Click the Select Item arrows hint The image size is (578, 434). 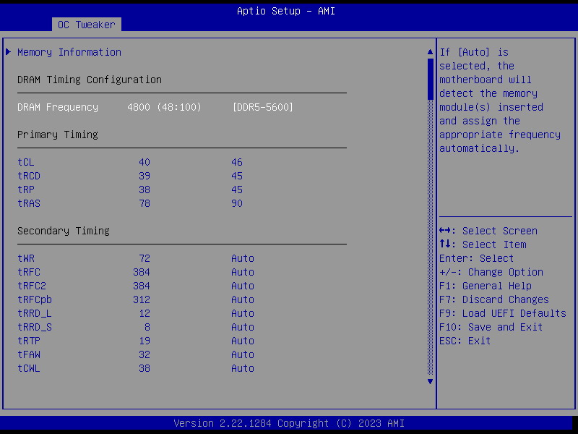tap(483, 244)
